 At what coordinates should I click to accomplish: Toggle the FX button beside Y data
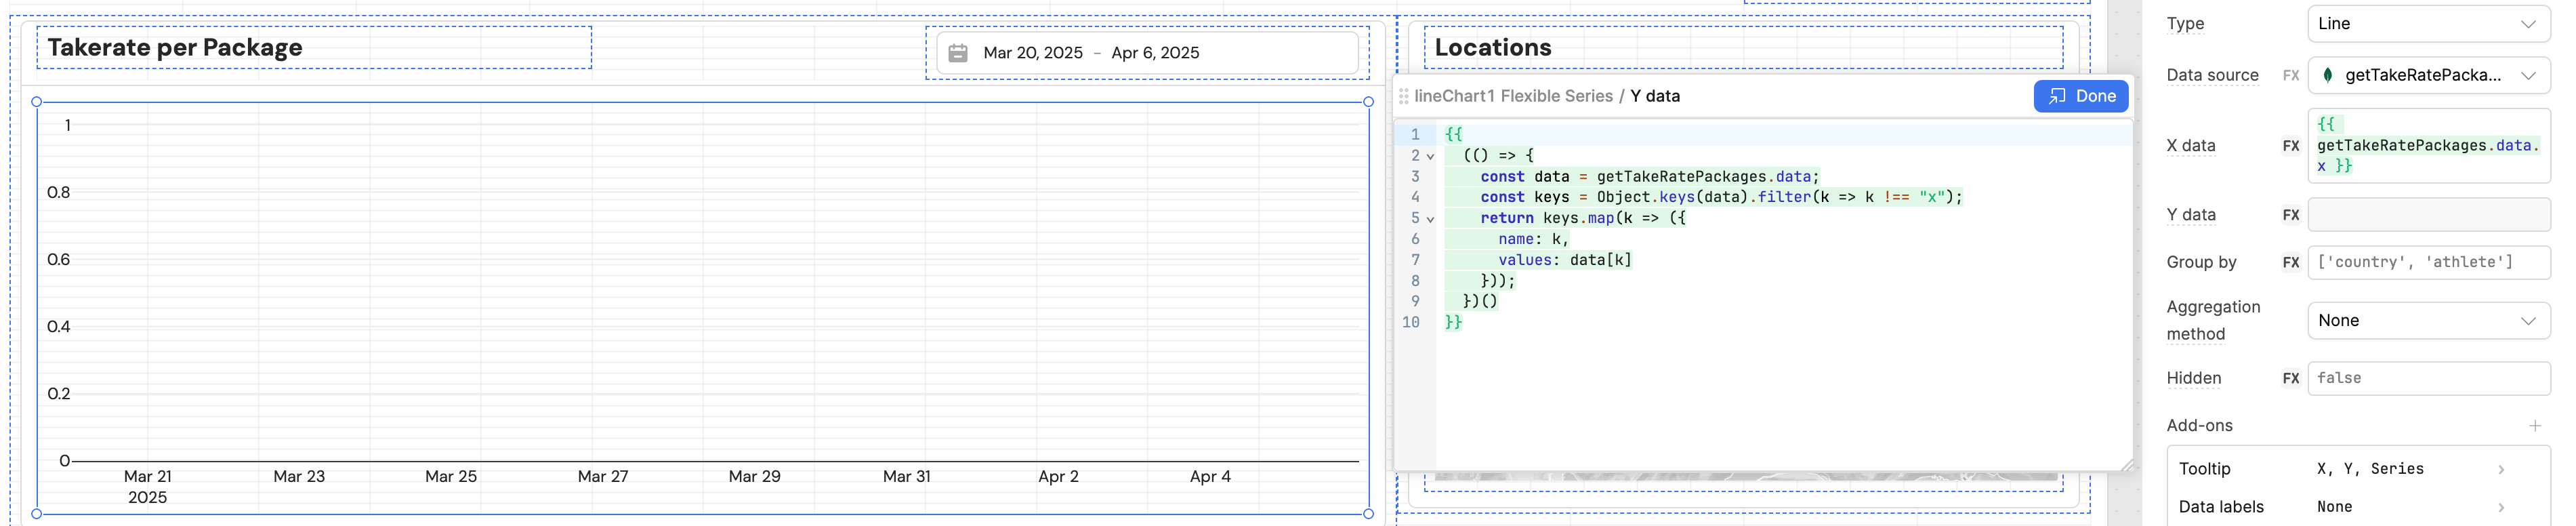click(2290, 215)
